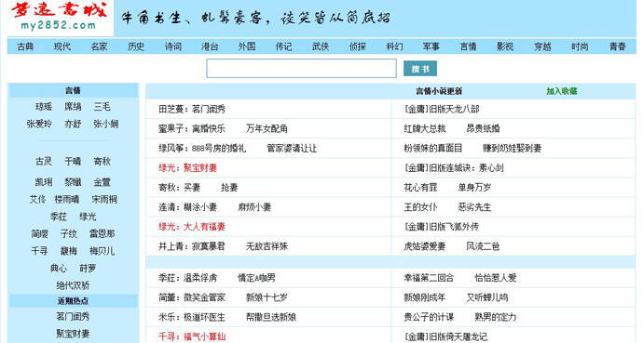Viewport: 643px width, 343px height.
Task: Open the 影视 category
Action: click(505, 46)
